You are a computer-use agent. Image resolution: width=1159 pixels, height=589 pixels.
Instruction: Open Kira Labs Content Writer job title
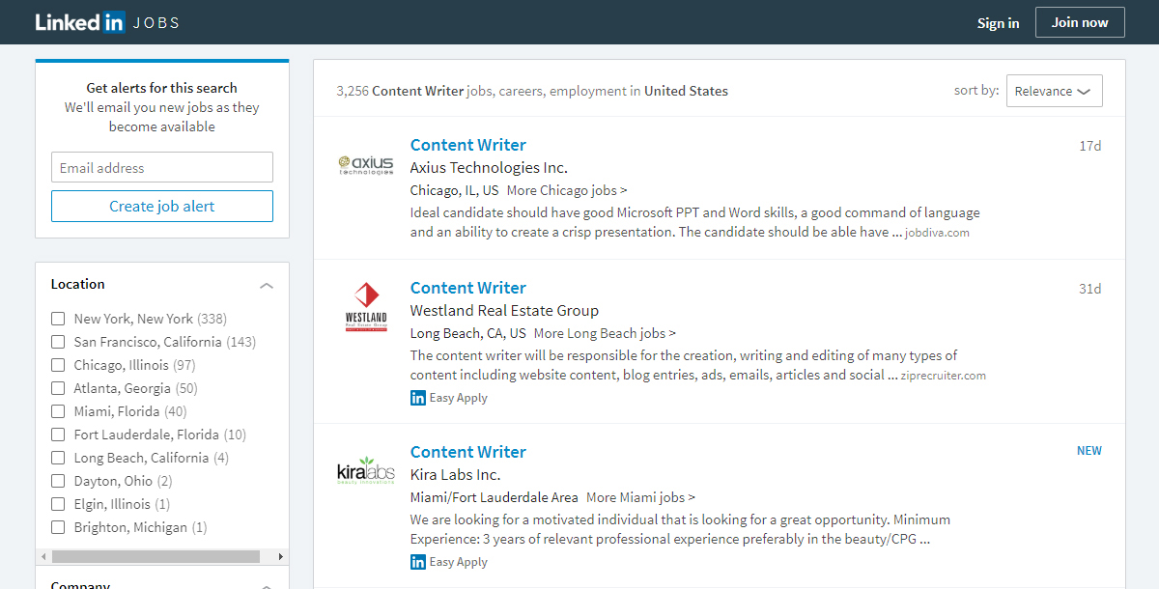coord(468,452)
